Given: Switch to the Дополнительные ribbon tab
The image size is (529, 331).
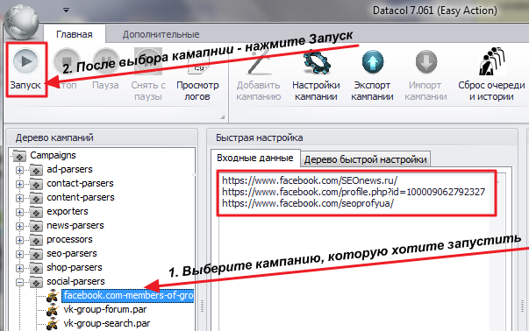Looking at the screenshot, I should tap(161, 34).
